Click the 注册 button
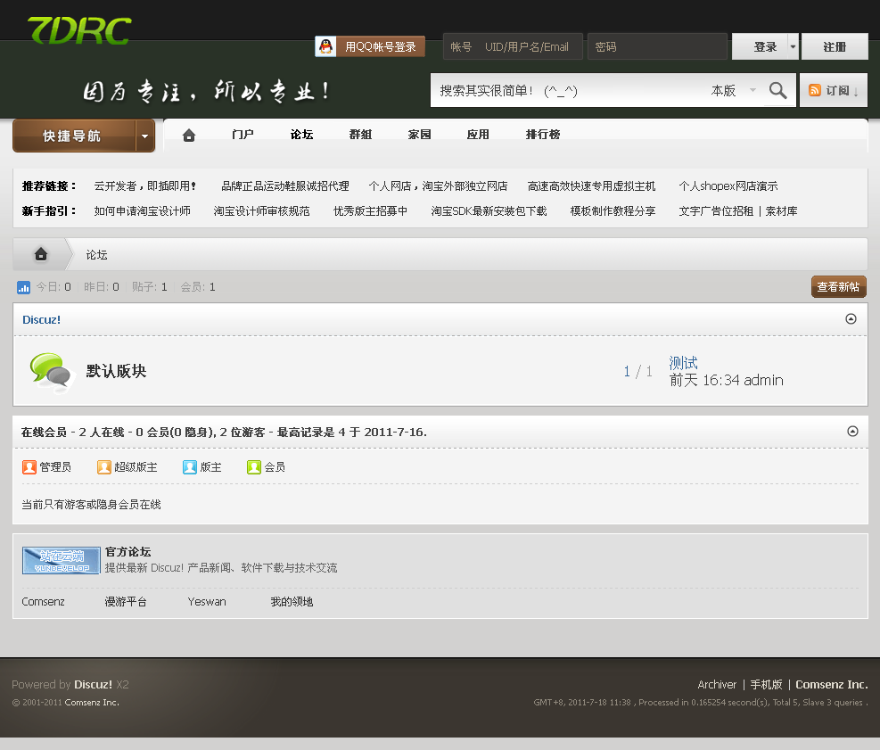 (x=835, y=46)
